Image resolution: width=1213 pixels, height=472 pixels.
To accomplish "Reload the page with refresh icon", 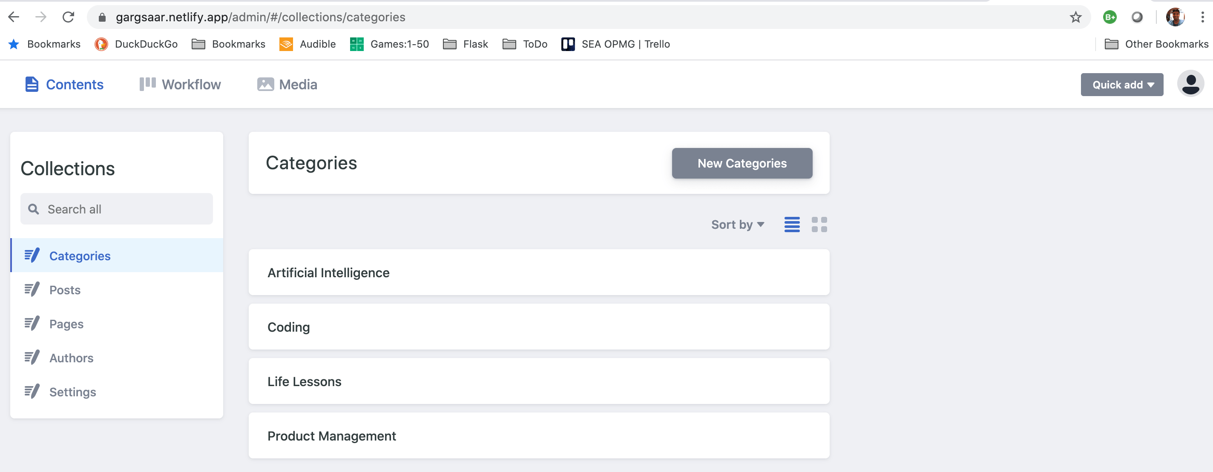I will (x=69, y=17).
